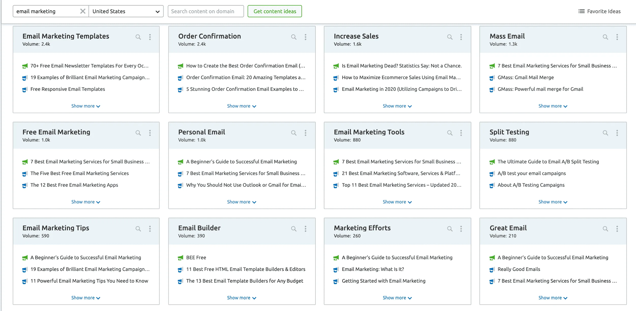Screen dimensions: 636x311
Task: Expand Show more on Order Confirmation card
Action: click(241, 106)
